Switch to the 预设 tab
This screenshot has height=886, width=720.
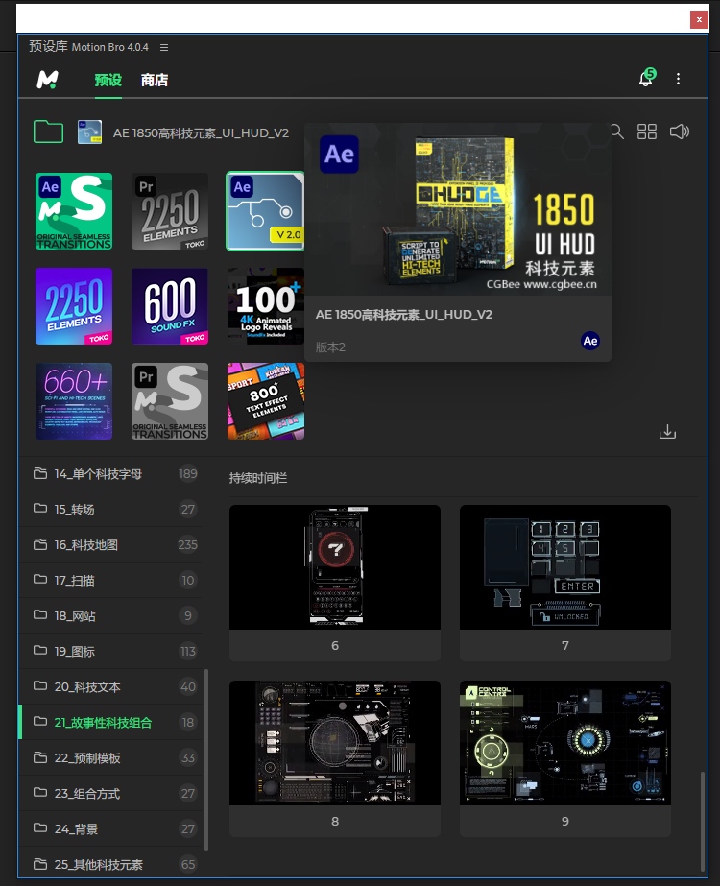108,81
